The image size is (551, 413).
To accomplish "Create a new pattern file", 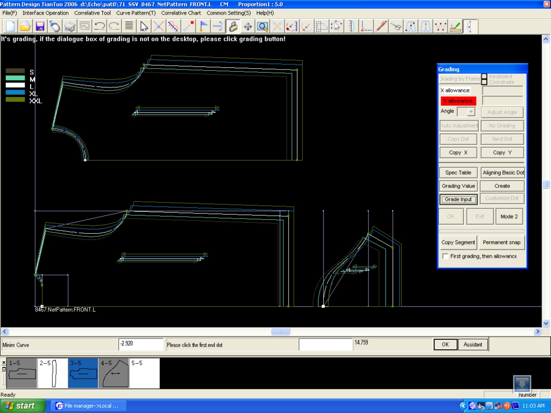I will [10, 26].
